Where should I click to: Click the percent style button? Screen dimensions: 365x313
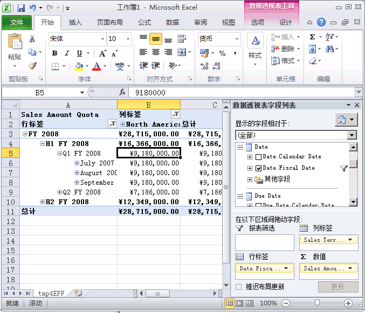(222, 53)
